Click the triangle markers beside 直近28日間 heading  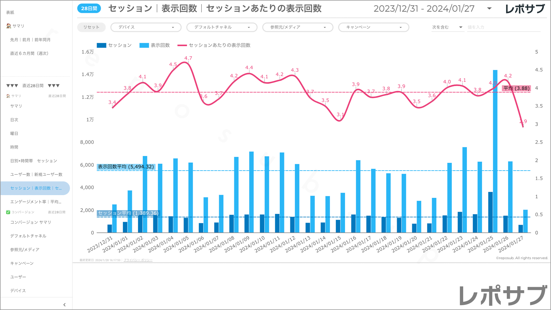tap(12, 86)
